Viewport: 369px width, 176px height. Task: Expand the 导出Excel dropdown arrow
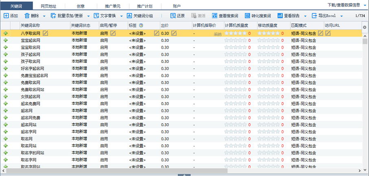[x=341, y=16]
